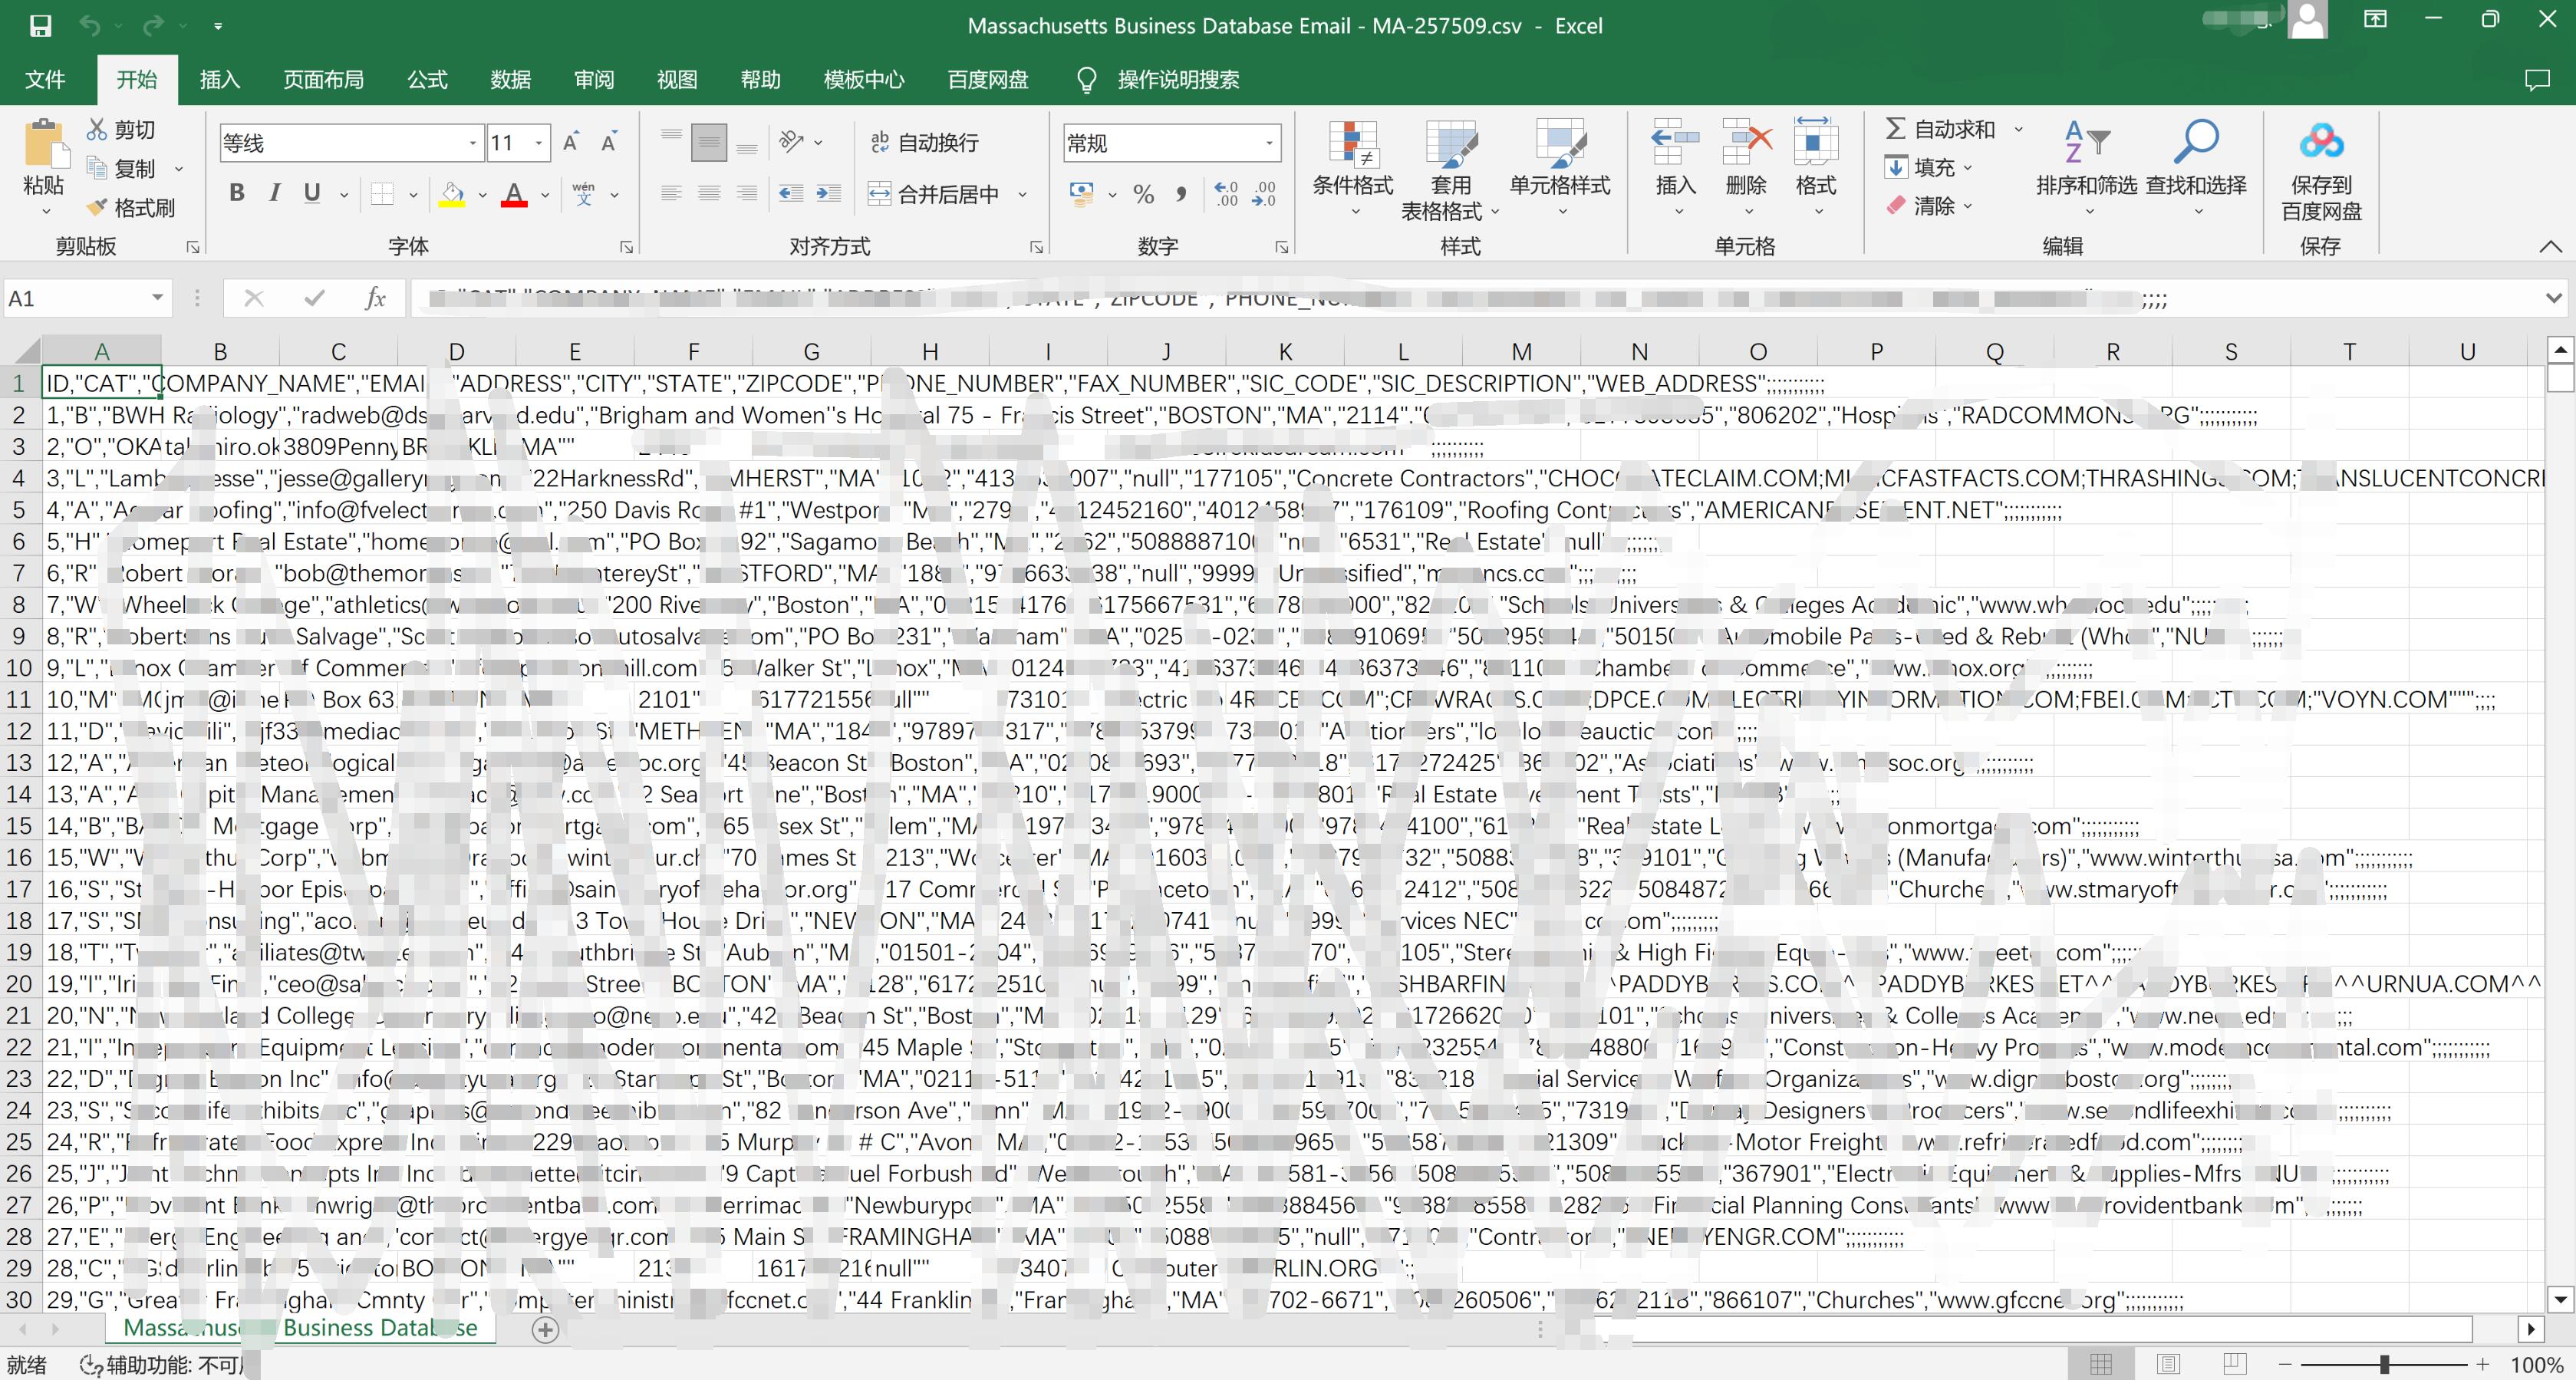Click 操作说明搜索 tell me search

[x=1178, y=80]
